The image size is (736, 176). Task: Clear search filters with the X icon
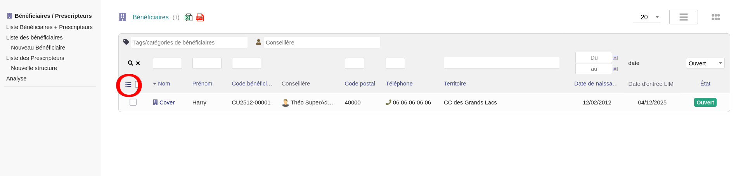point(138,63)
